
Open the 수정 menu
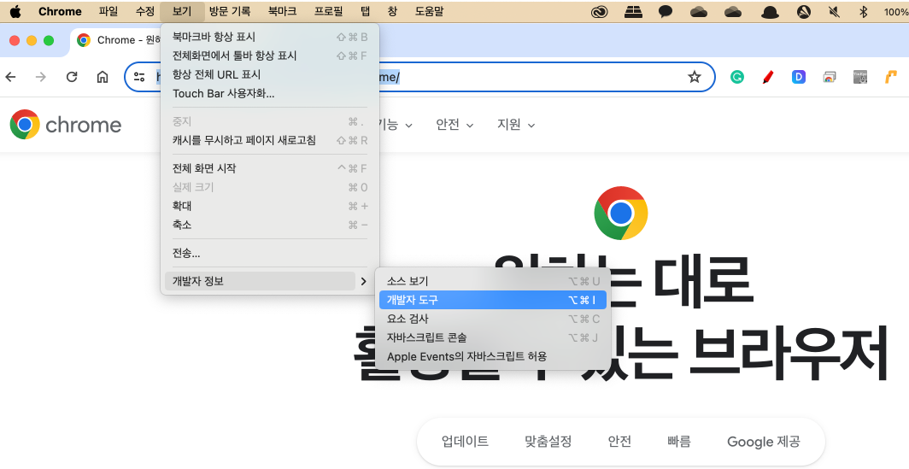pos(145,11)
